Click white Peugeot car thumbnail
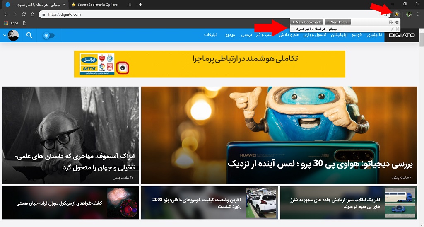 pyautogui.click(x=260, y=203)
